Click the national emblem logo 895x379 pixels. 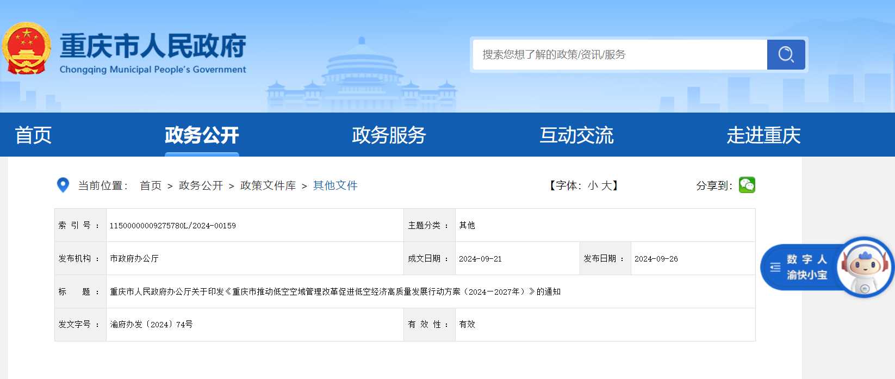(x=26, y=48)
